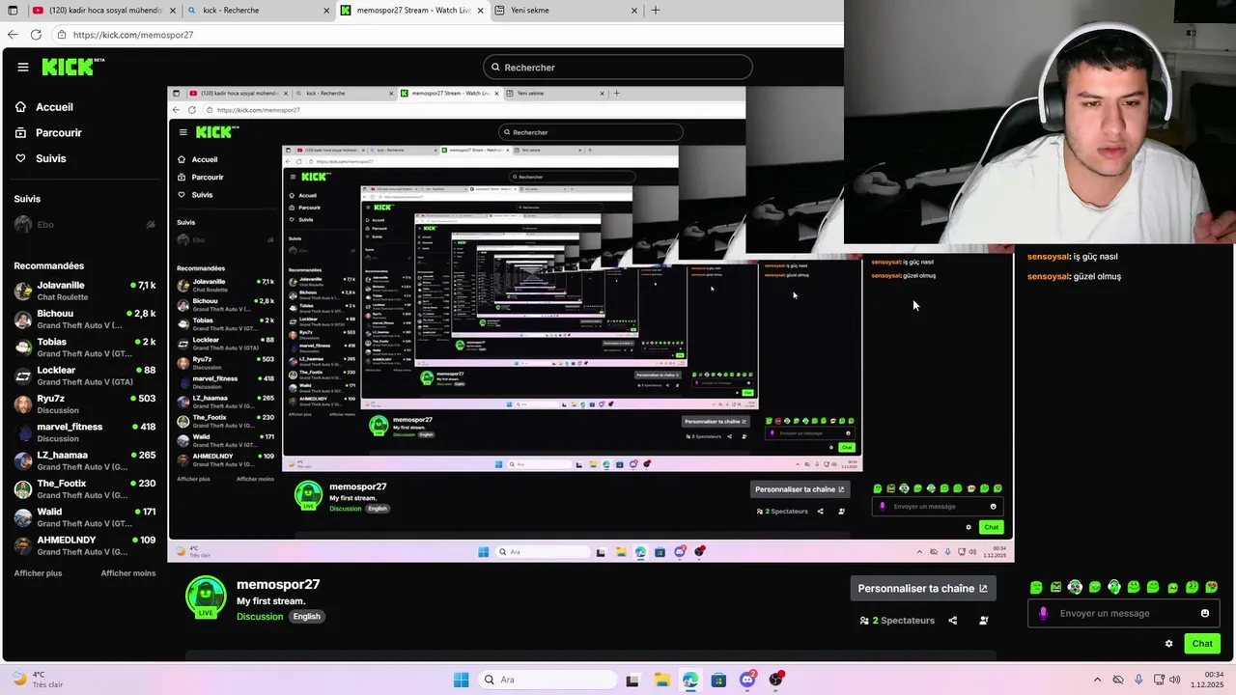Switch to kick - Recherche tab

[x=256, y=11]
